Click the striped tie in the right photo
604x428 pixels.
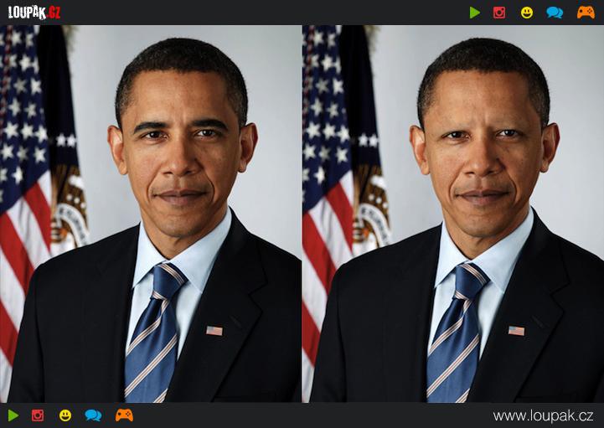point(455,335)
